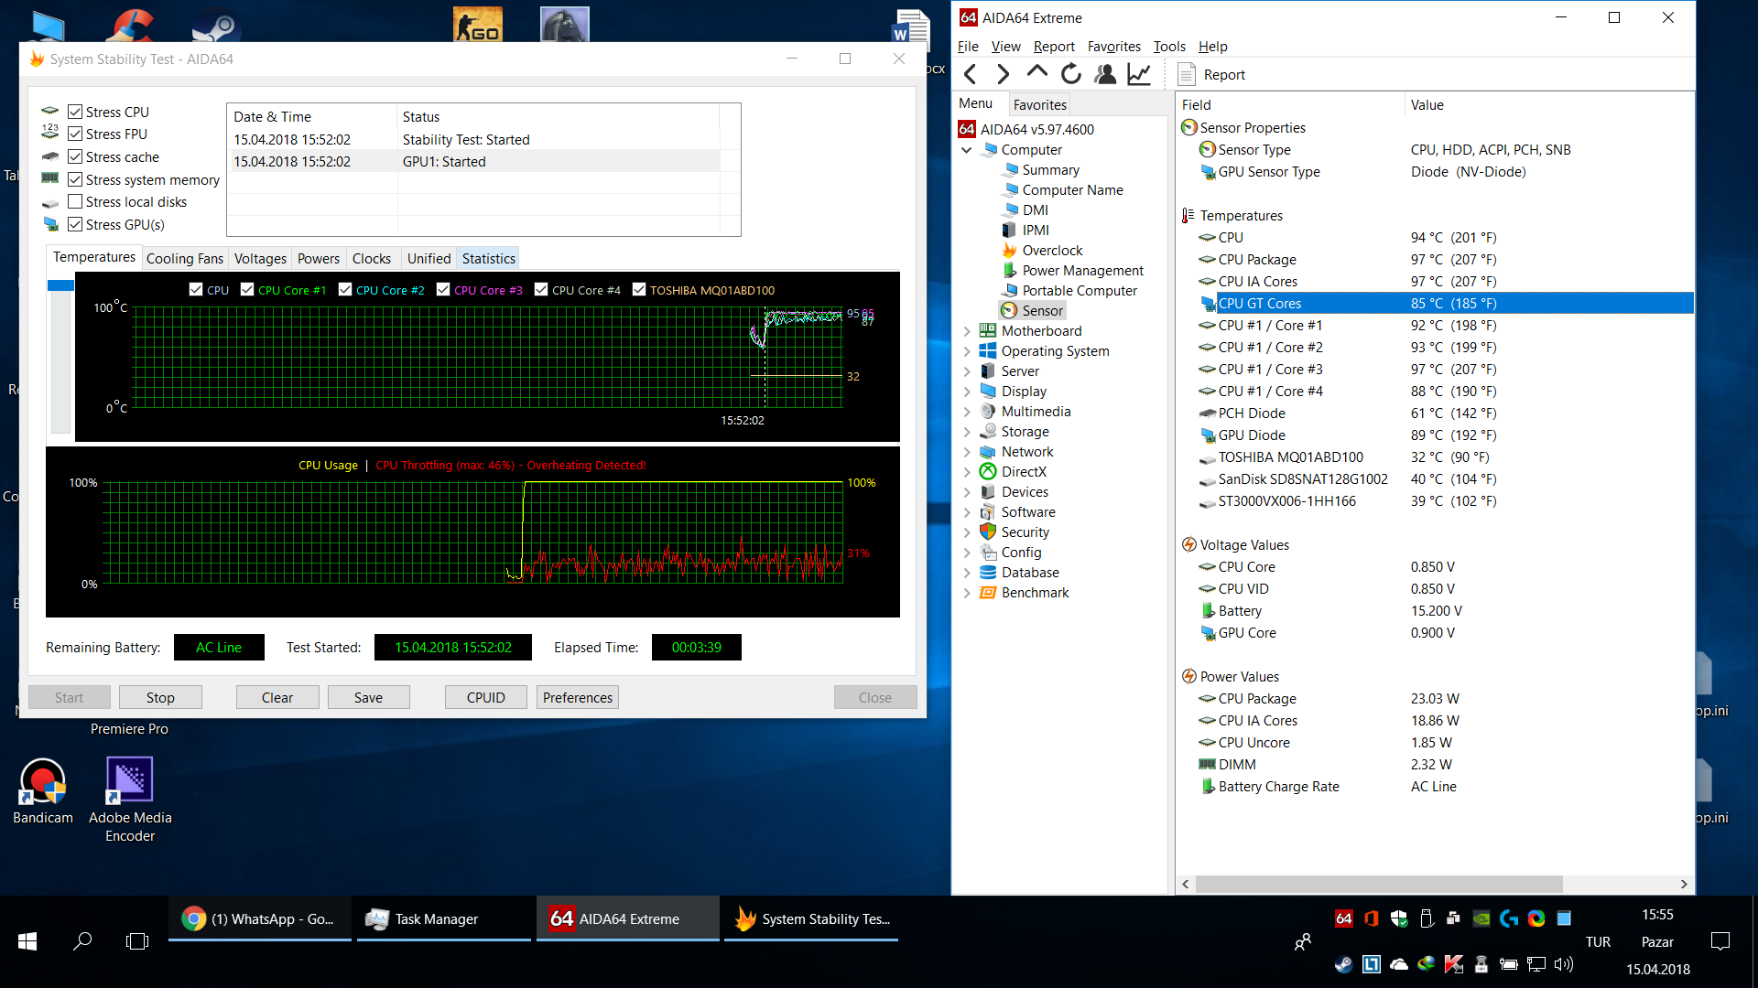The width and height of the screenshot is (1758, 988).
Task: Enable Stress local disks checkbox
Action: click(x=75, y=201)
